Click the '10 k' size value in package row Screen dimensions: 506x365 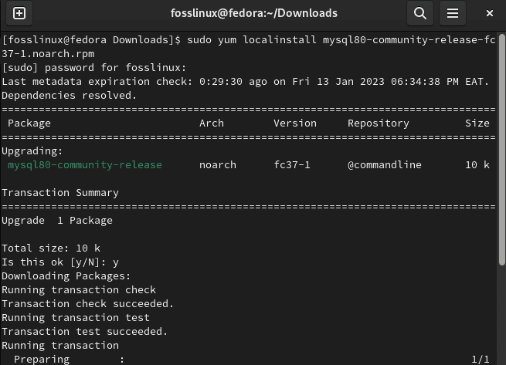point(477,165)
